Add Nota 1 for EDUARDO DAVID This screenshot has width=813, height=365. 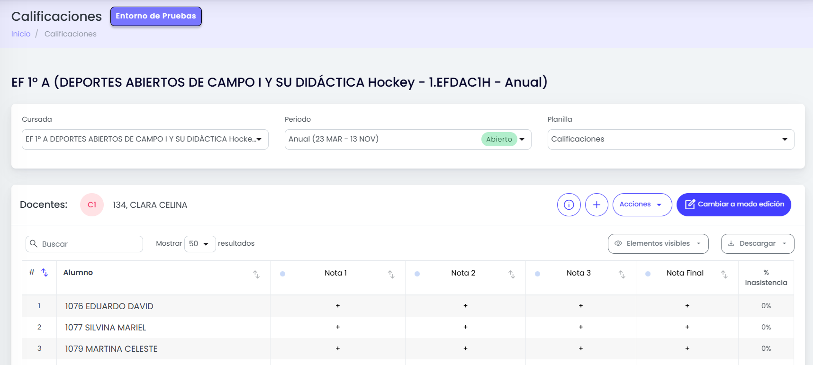[x=338, y=306]
